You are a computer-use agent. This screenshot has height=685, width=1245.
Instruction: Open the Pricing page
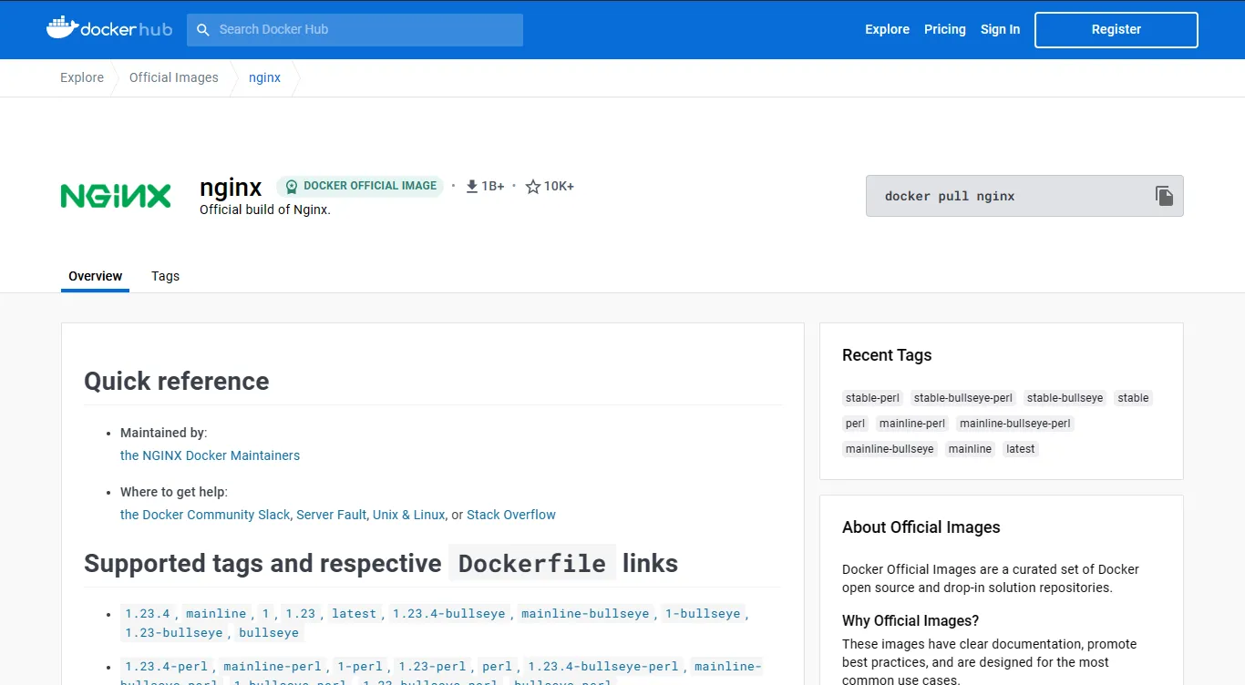click(944, 29)
